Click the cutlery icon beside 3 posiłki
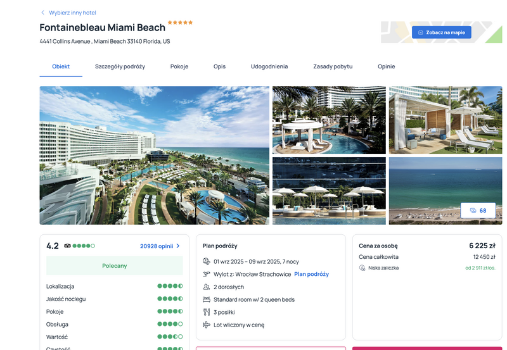 (207, 312)
